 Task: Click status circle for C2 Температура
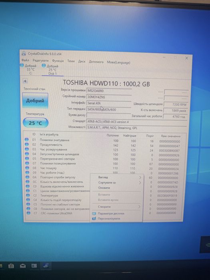coord(28,195)
